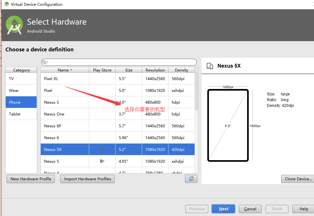Go to the Next step
The width and height of the screenshot is (314, 216).
[223, 209]
